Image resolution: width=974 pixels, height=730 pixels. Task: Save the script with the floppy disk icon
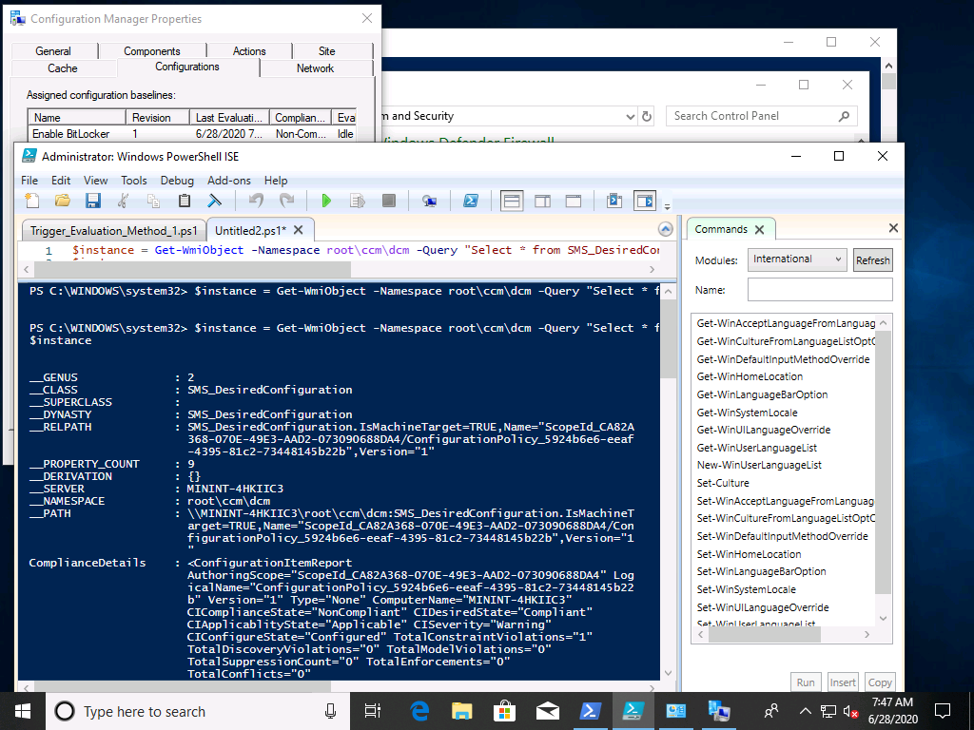point(93,201)
